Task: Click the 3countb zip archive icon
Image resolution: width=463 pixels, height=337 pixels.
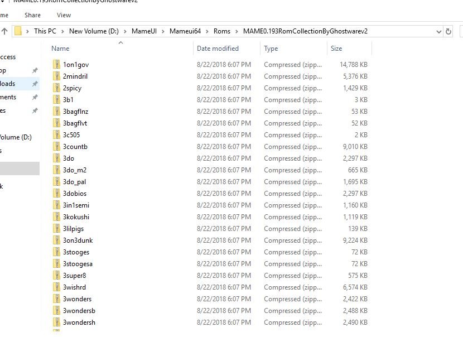Action: (x=56, y=147)
